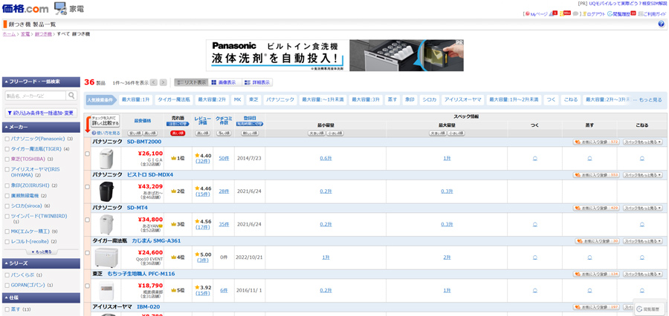The width and height of the screenshot is (669, 316).
Task: Click the ご利用ガイド book icon
Action: tap(641, 14)
